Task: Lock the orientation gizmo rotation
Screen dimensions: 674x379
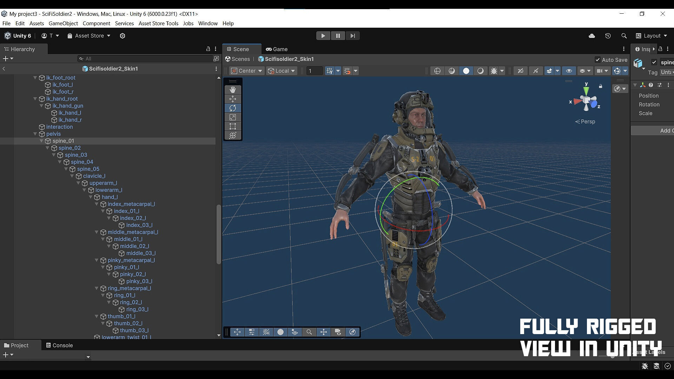Action: 601,86
